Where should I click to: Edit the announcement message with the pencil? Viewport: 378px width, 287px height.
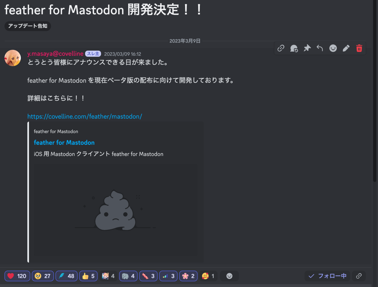pos(346,48)
